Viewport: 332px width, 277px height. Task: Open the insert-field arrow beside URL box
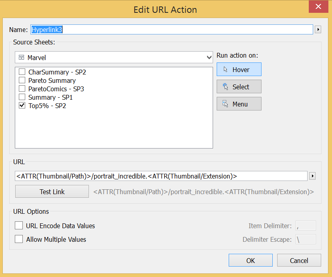[312, 176]
